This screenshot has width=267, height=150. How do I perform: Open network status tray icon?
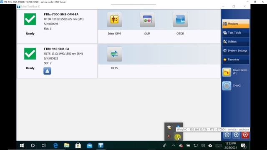(196, 145)
